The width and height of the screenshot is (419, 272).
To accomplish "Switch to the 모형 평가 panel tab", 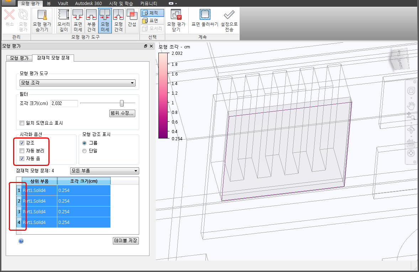I will (19, 58).
